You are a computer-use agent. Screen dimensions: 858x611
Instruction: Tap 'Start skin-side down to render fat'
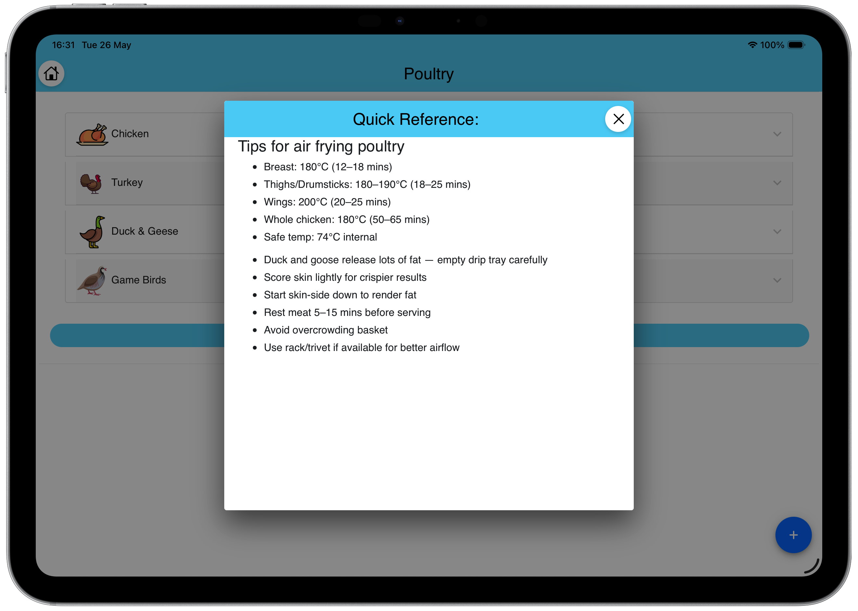340,295
